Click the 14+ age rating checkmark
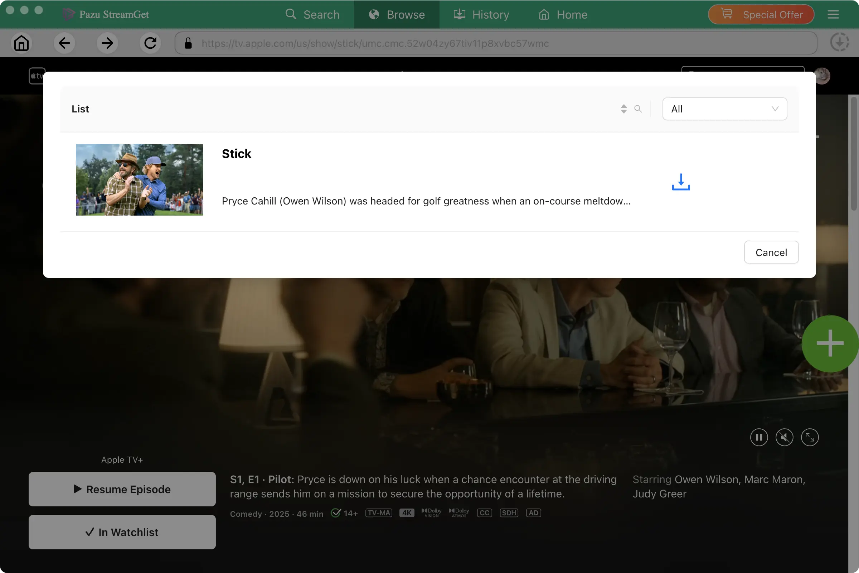This screenshot has width=859, height=573. click(x=336, y=513)
